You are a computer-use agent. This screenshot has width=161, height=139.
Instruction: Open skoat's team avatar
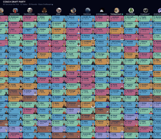pos(59,11)
